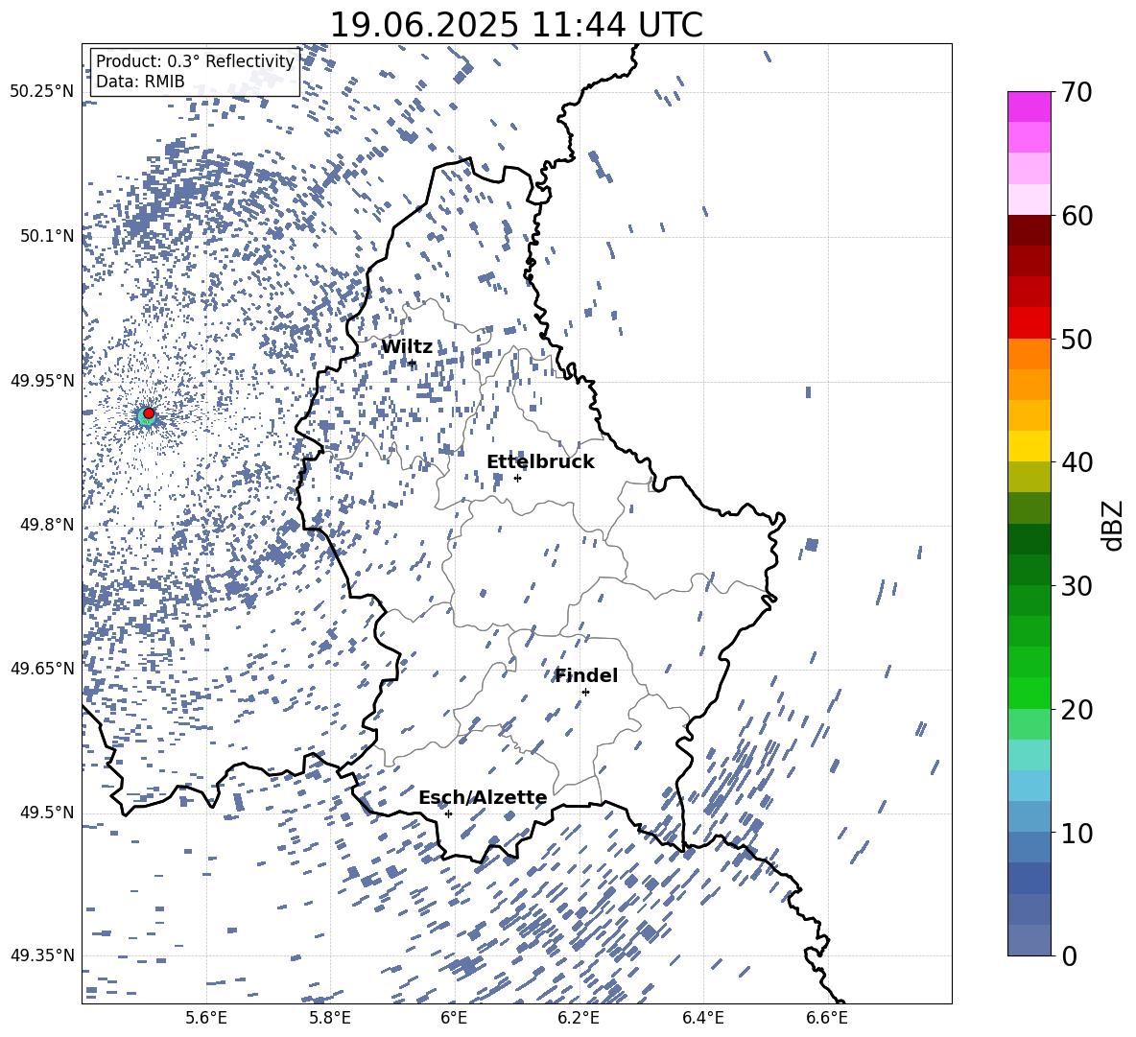Click the bright red colorbar segment above 50
Viewport: 1136px width, 1037px height.
pos(1029,323)
